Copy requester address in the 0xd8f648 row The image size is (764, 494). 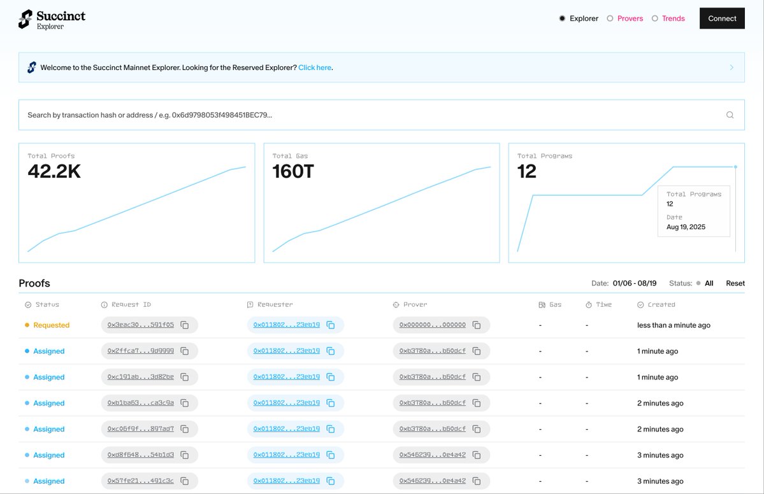[330, 455]
